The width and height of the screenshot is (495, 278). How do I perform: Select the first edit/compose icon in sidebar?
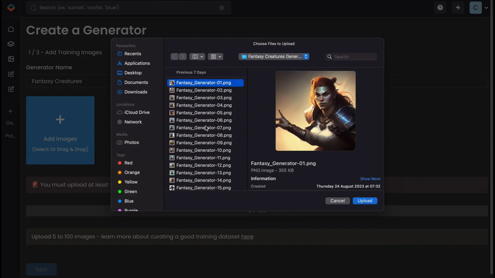coord(11,74)
